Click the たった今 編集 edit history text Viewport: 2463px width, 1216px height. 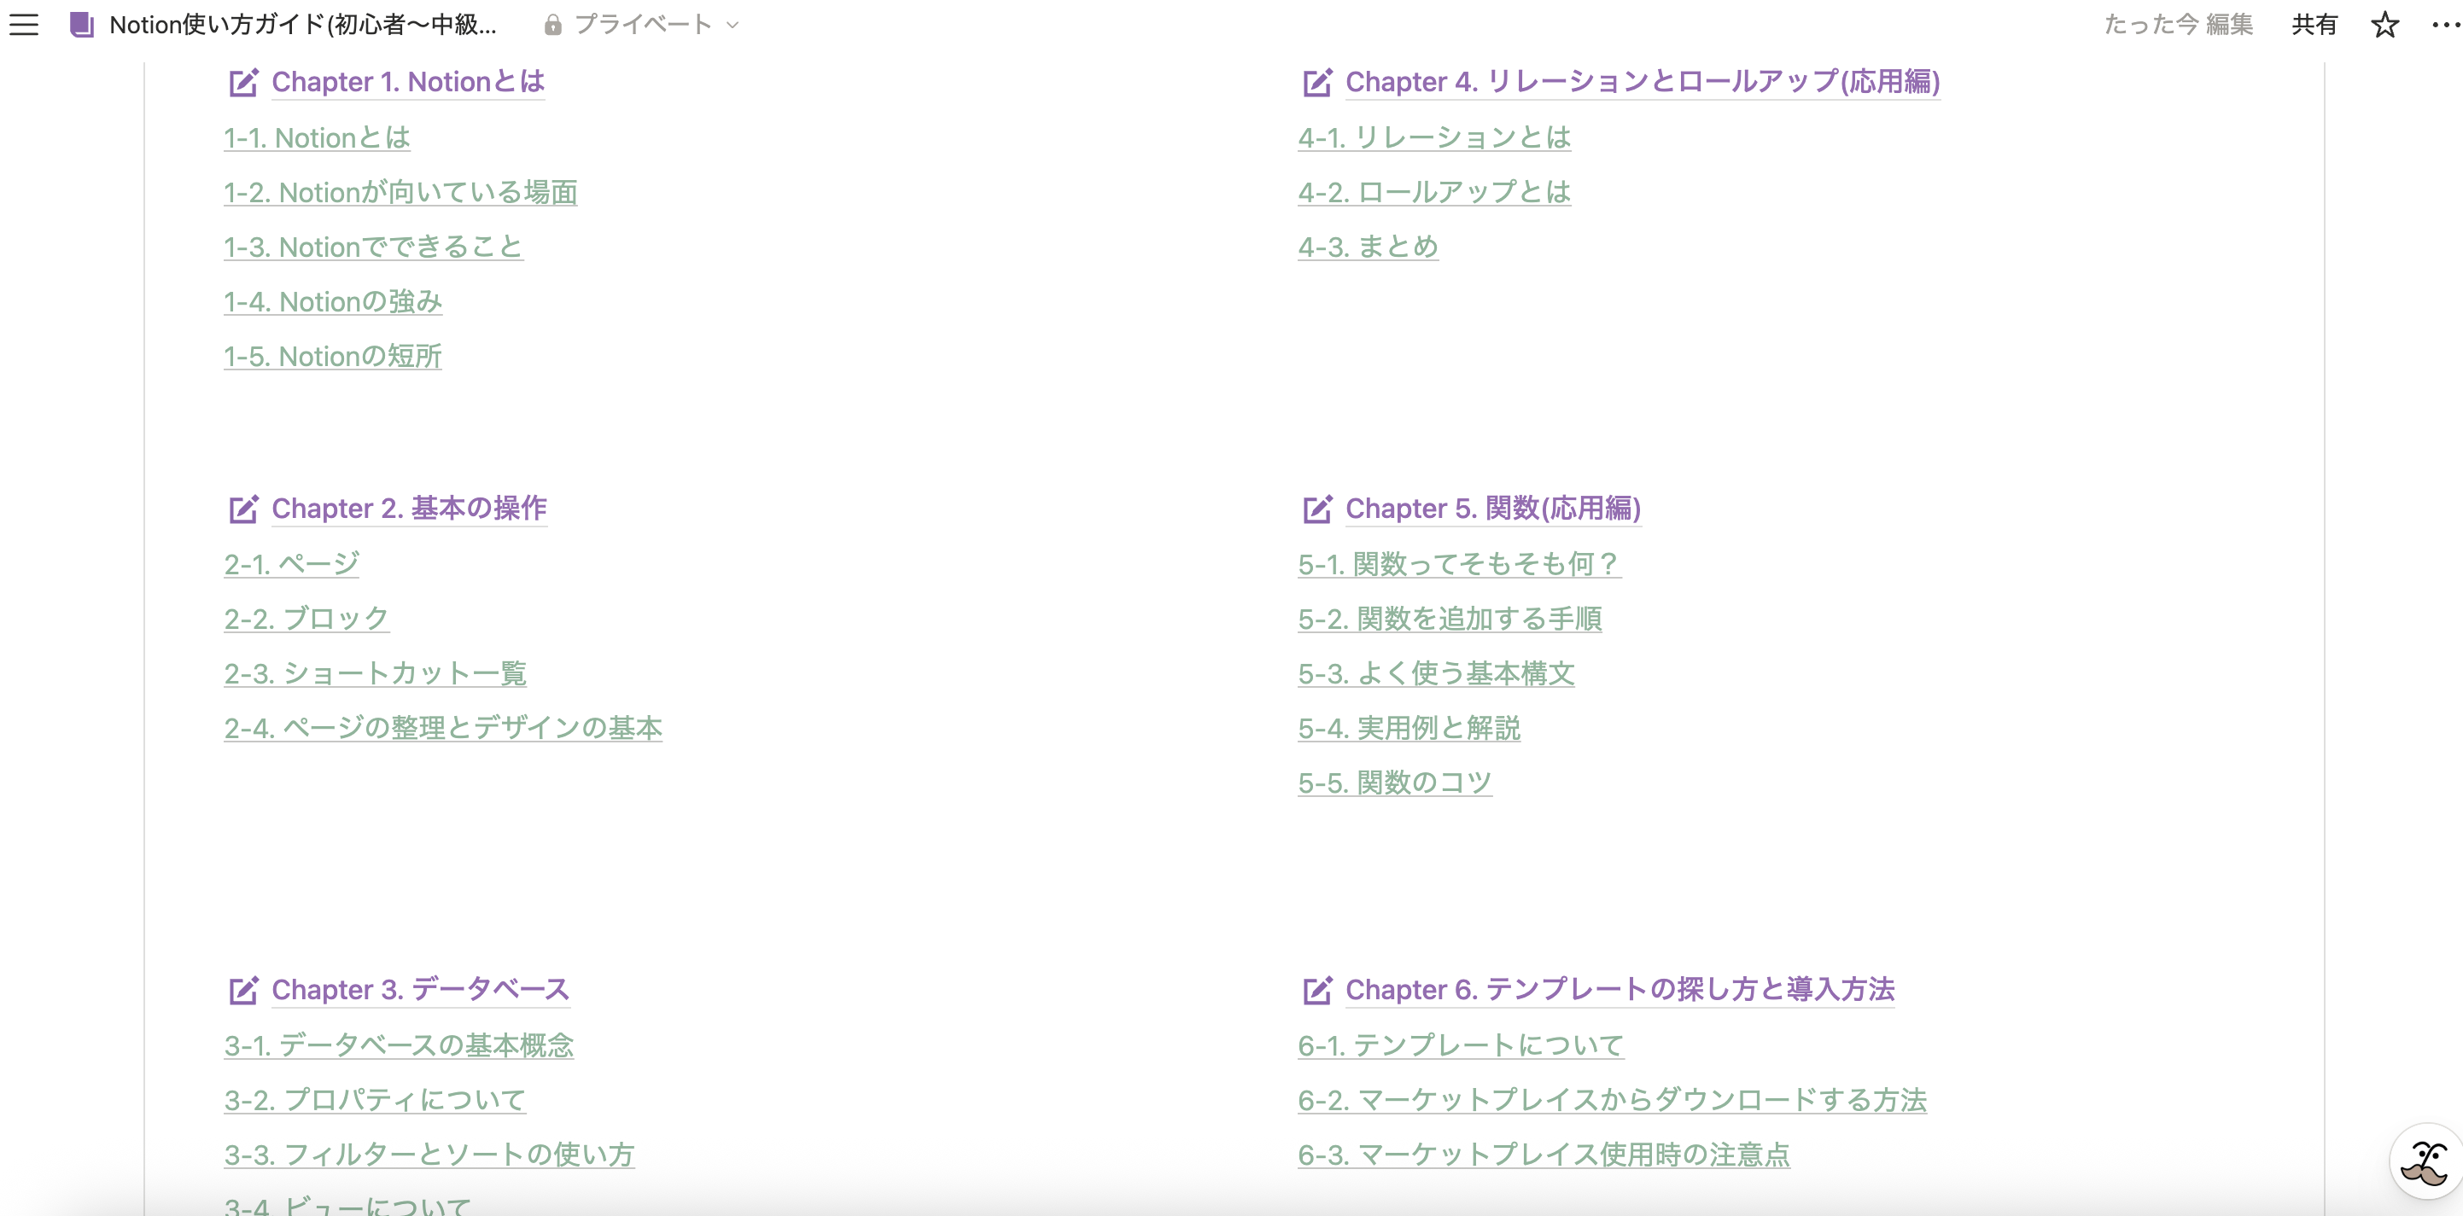(x=2178, y=25)
